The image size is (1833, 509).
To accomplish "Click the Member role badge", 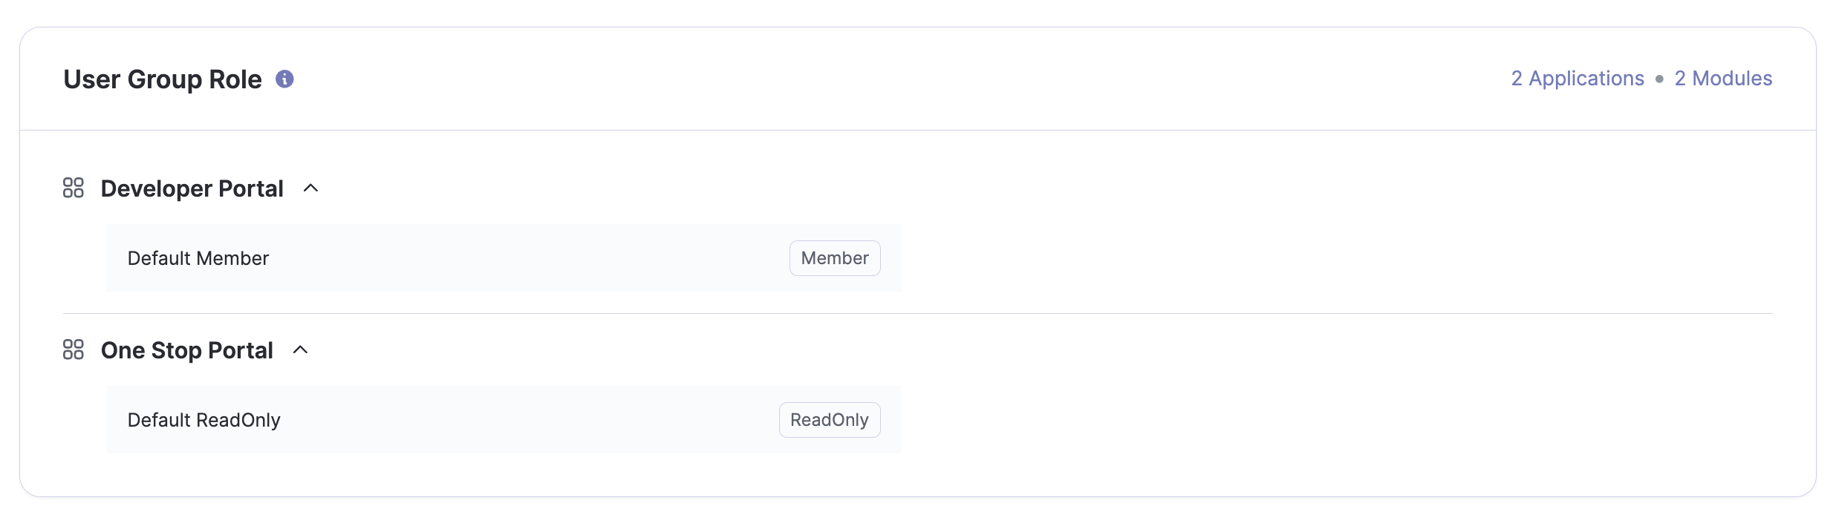I will pos(835,258).
